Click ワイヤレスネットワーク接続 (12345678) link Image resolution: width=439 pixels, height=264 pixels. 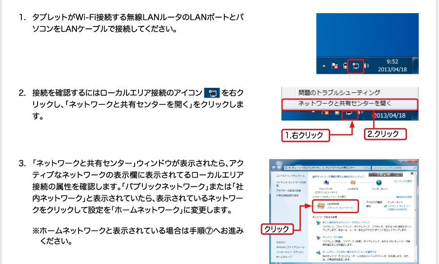(399, 207)
